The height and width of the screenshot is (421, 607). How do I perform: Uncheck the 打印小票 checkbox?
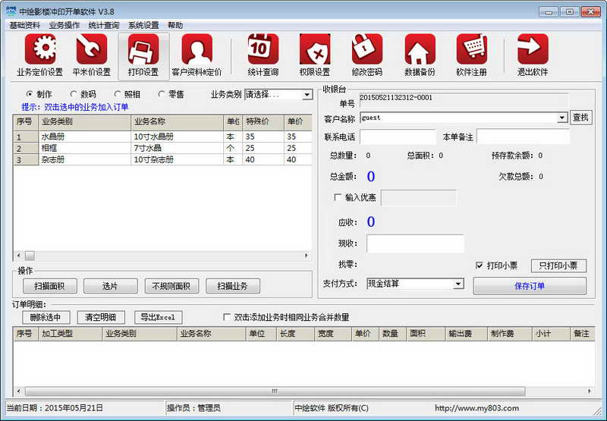(x=479, y=265)
